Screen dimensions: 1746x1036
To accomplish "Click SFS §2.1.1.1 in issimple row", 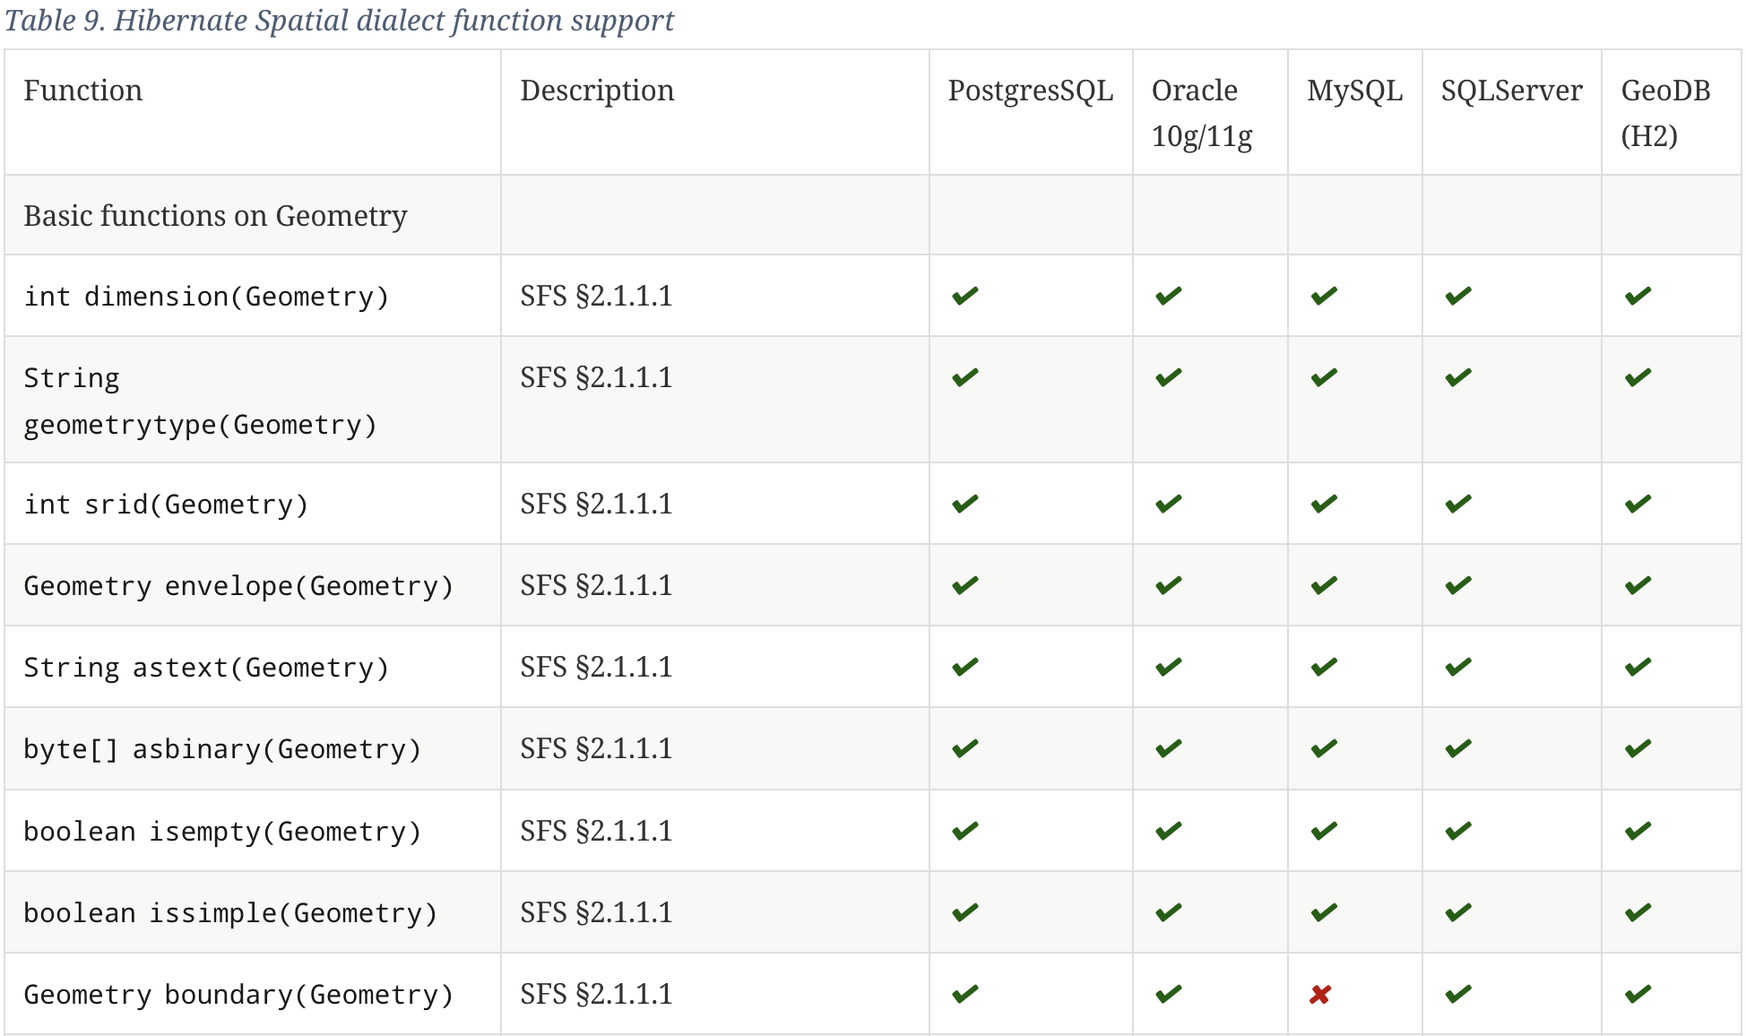I will point(596,912).
